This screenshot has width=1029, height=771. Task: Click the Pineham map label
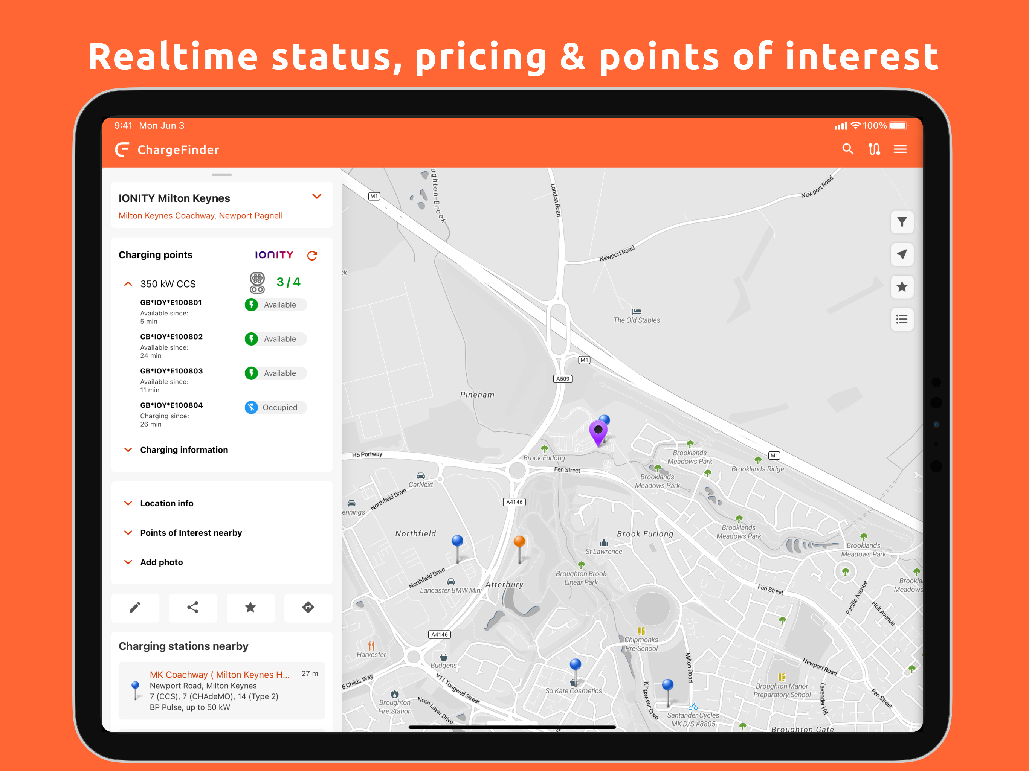click(x=477, y=394)
